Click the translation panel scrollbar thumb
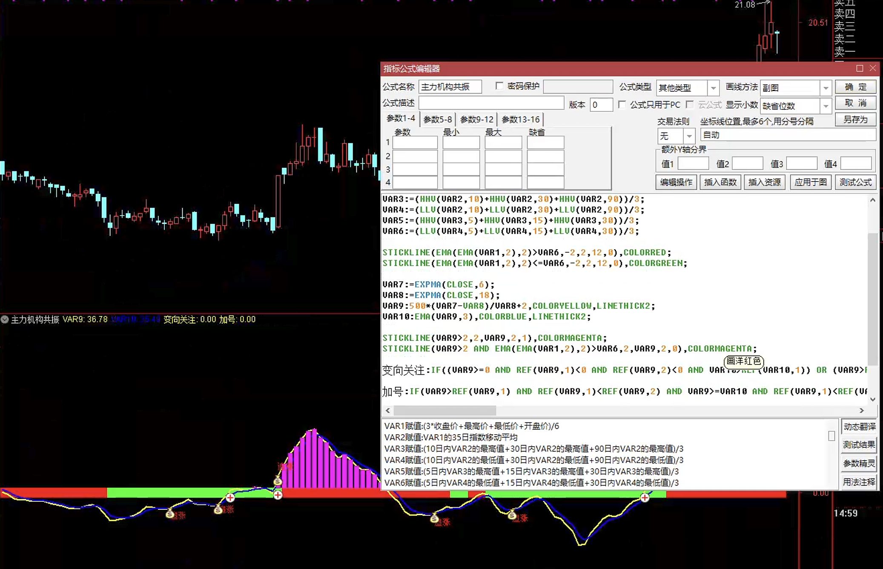The height and width of the screenshot is (569, 883). click(831, 436)
